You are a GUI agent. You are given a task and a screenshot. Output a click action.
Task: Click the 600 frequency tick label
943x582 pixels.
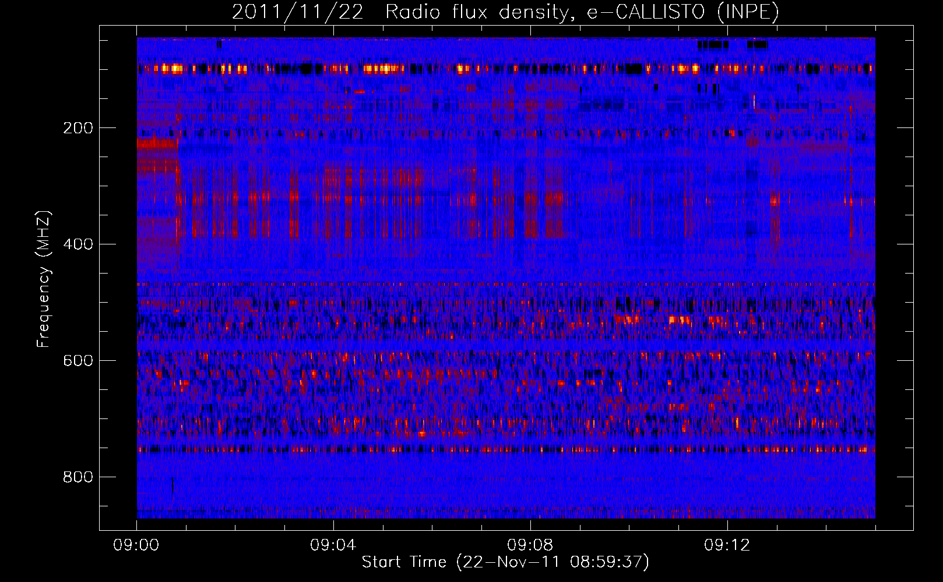click(78, 361)
